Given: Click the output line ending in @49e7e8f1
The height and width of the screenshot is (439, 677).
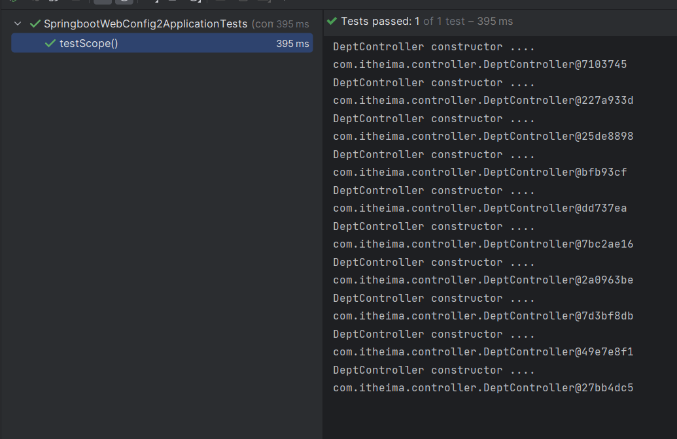Looking at the screenshot, I should pyautogui.click(x=483, y=352).
